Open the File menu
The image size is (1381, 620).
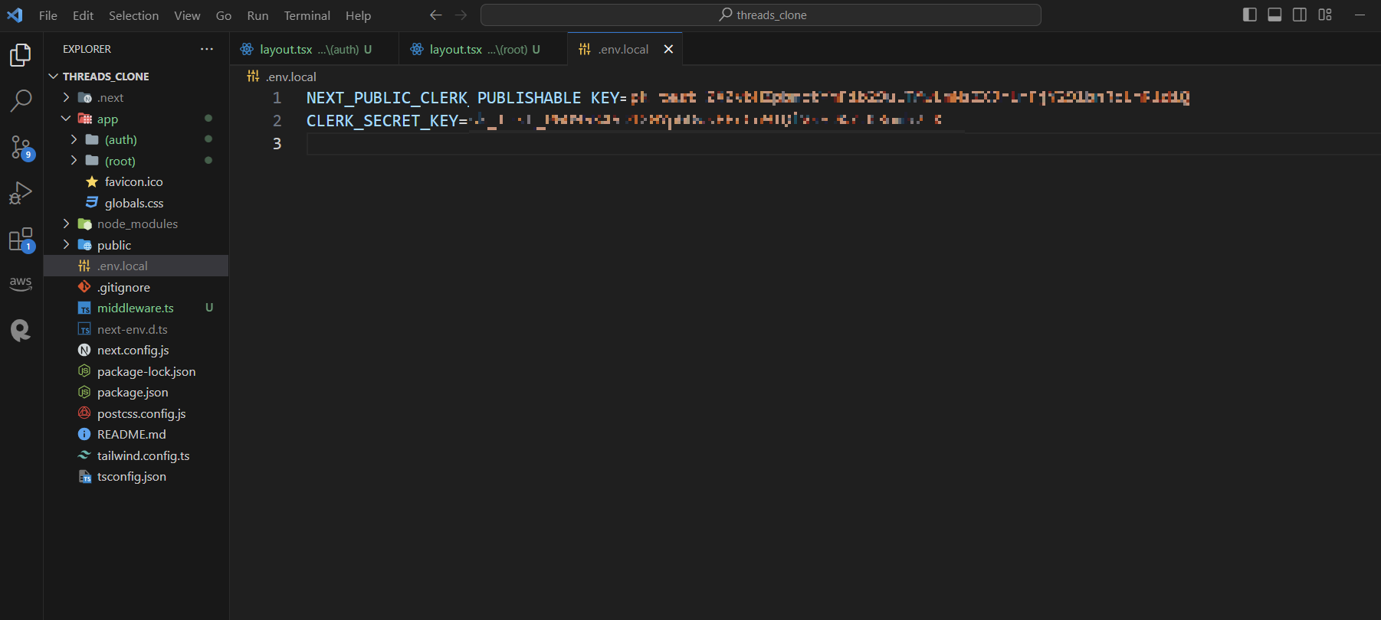[x=48, y=15]
